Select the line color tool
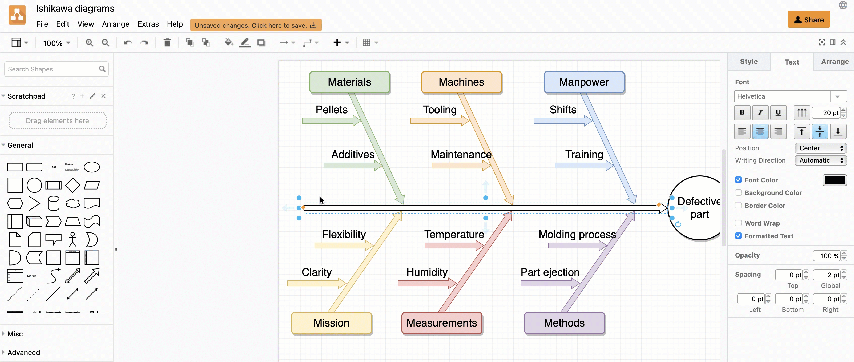 click(x=245, y=42)
